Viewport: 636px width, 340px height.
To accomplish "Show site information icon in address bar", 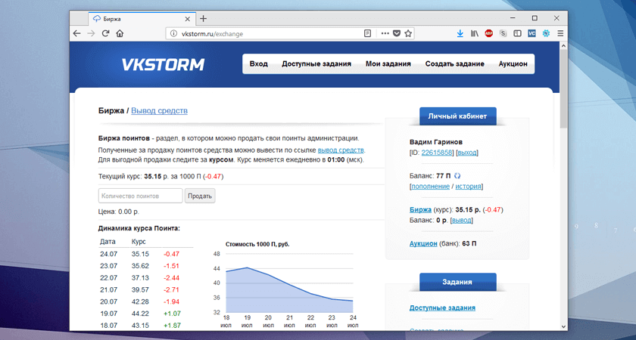I will click(x=174, y=33).
